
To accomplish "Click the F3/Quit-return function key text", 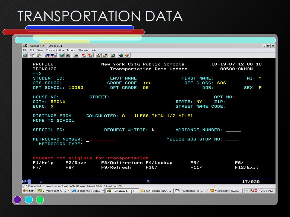I will (122, 163).
